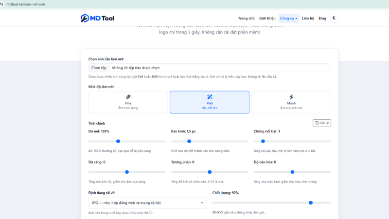The image size is (389, 219).
Task: Click the 'Tương phản: 0' value label
Action: [x=183, y=162]
